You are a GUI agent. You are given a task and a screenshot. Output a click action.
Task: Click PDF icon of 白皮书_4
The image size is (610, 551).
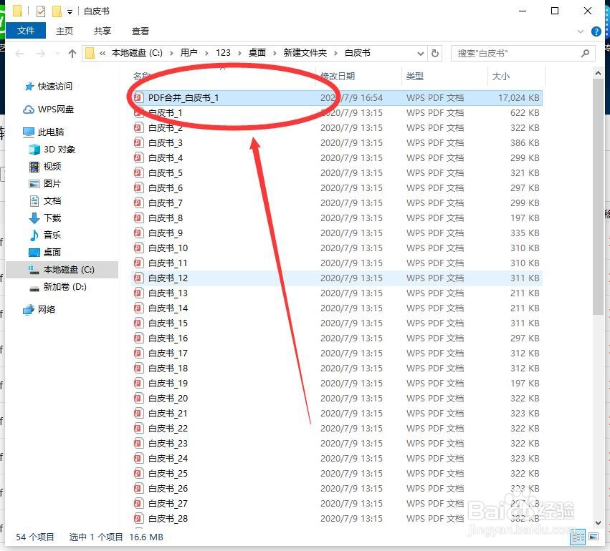138,157
